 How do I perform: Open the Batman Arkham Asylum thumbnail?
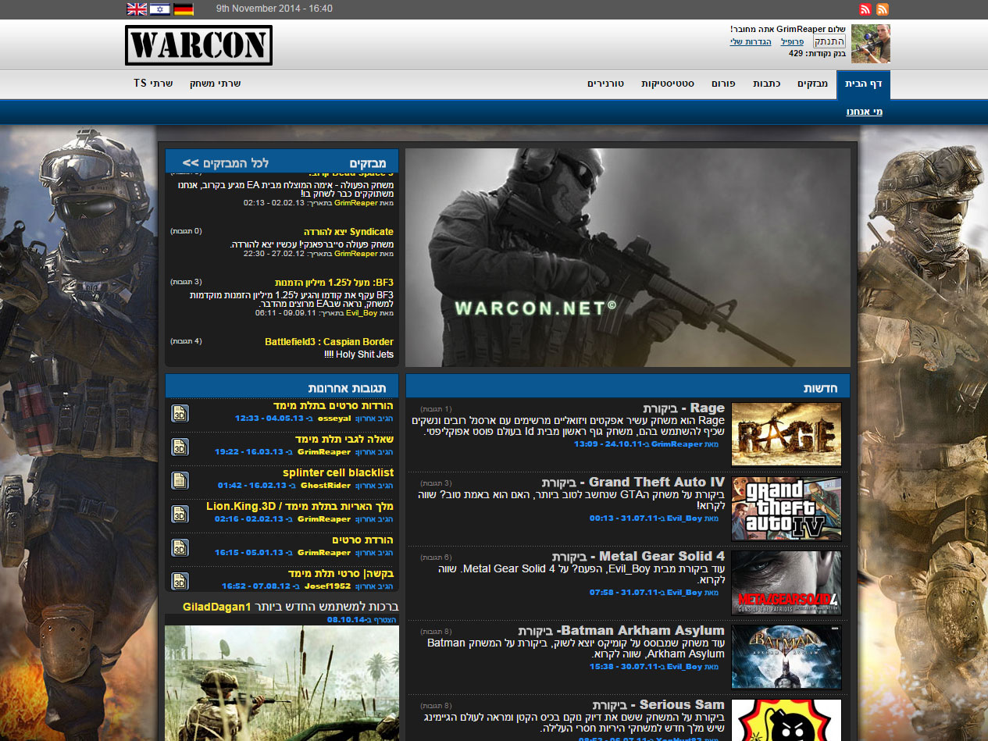click(786, 657)
